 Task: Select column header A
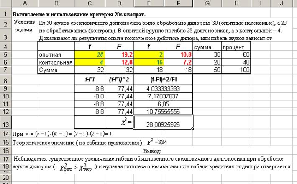[x=25, y=3]
